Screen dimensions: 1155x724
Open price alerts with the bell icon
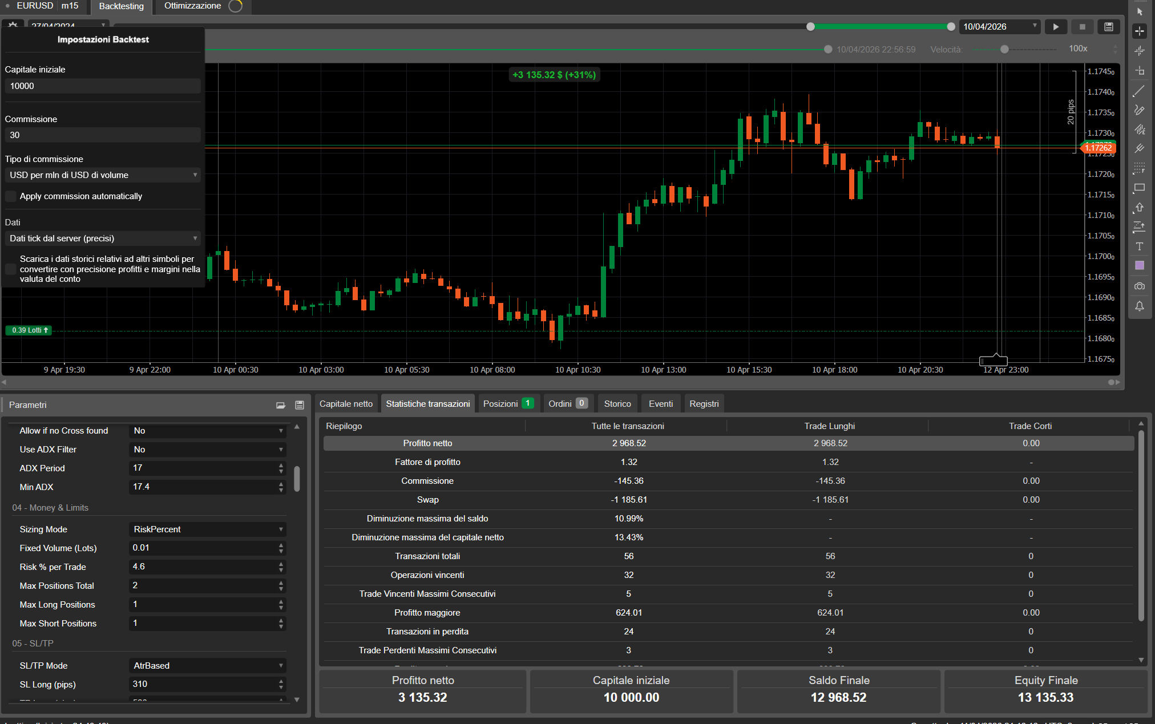click(x=1140, y=306)
